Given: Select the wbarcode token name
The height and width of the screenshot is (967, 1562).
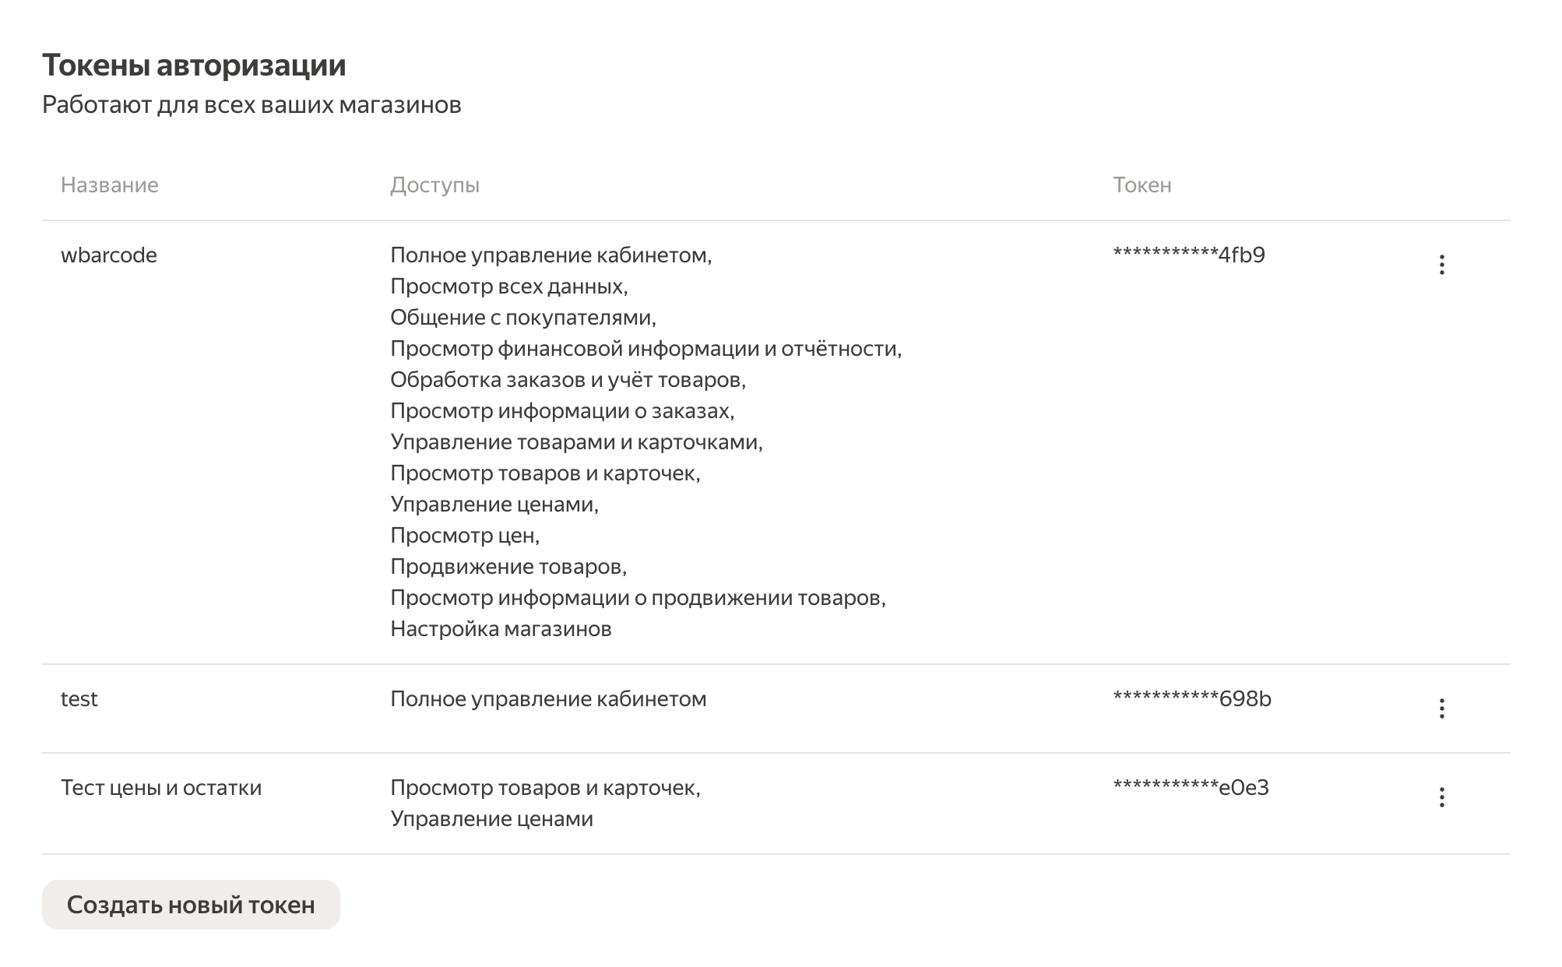Looking at the screenshot, I should [109, 254].
